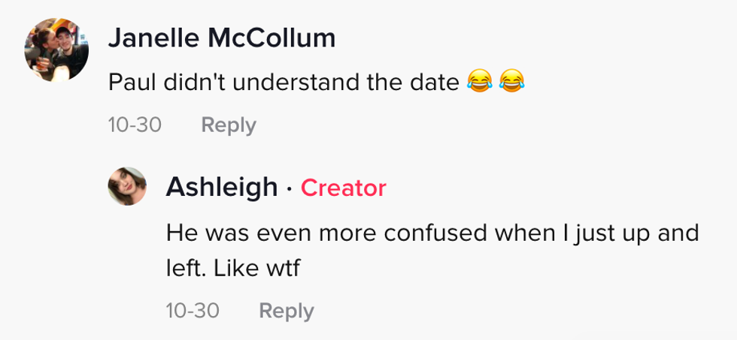The height and width of the screenshot is (340, 737).
Task: Click the Janelle McCollum username
Action: [222, 38]
